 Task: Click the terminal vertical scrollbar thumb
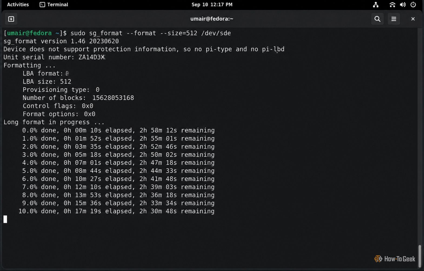coord(420,256)
